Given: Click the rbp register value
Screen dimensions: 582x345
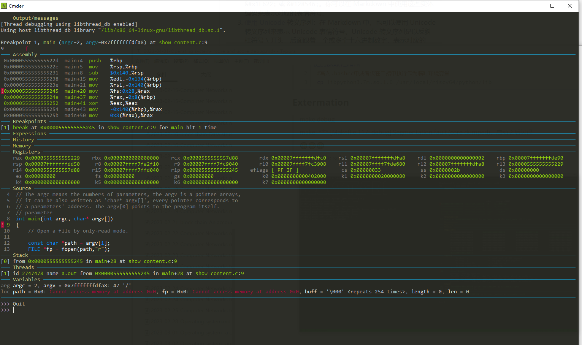Looking at the screenshot, I should 536,158.
